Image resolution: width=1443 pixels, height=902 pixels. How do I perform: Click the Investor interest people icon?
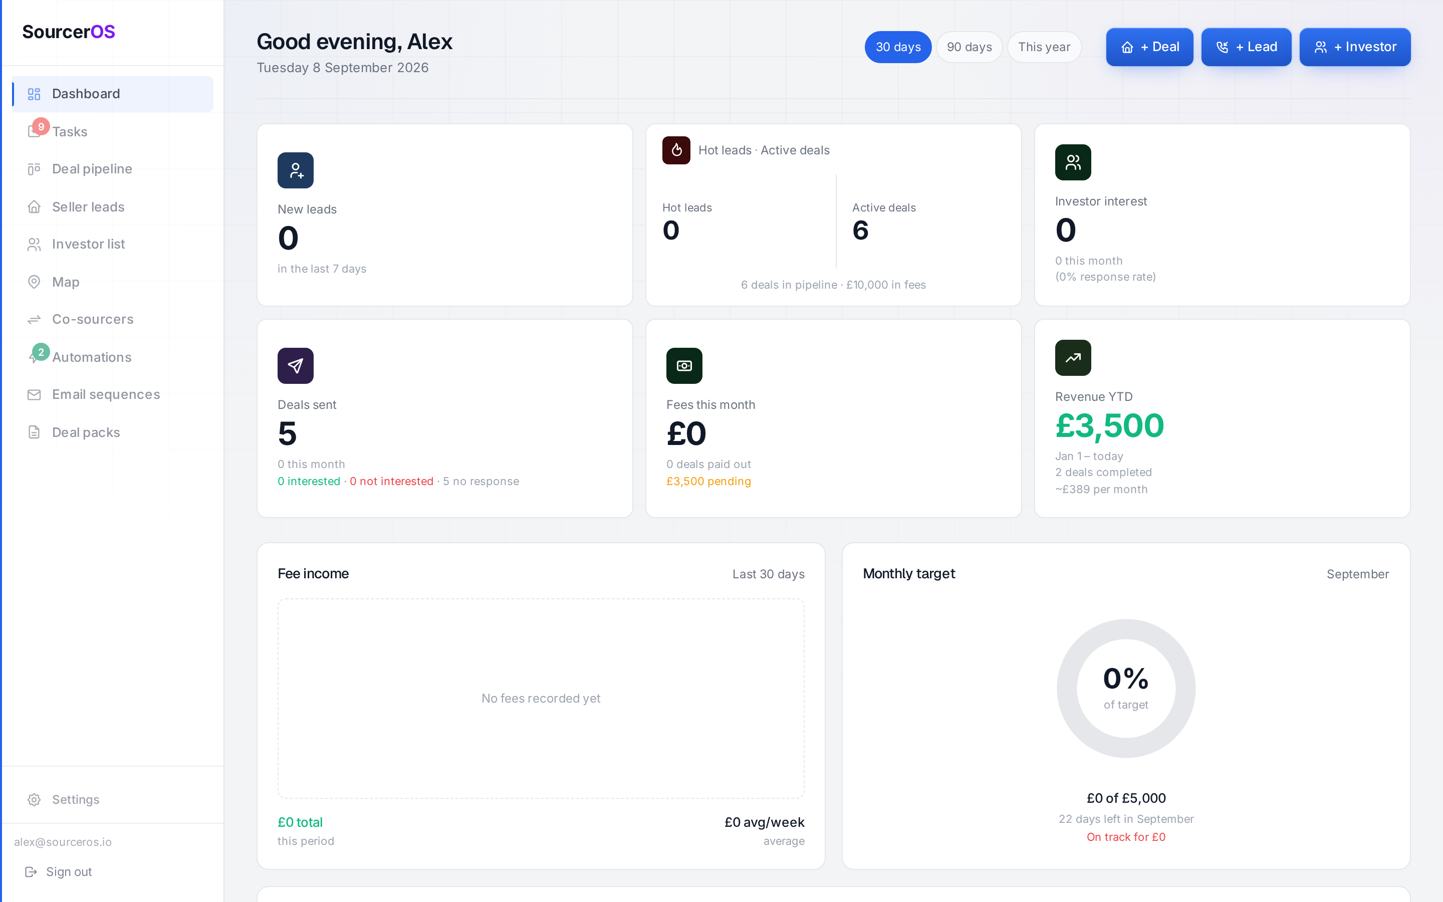pyautogui.click(x=1073, y=162)
